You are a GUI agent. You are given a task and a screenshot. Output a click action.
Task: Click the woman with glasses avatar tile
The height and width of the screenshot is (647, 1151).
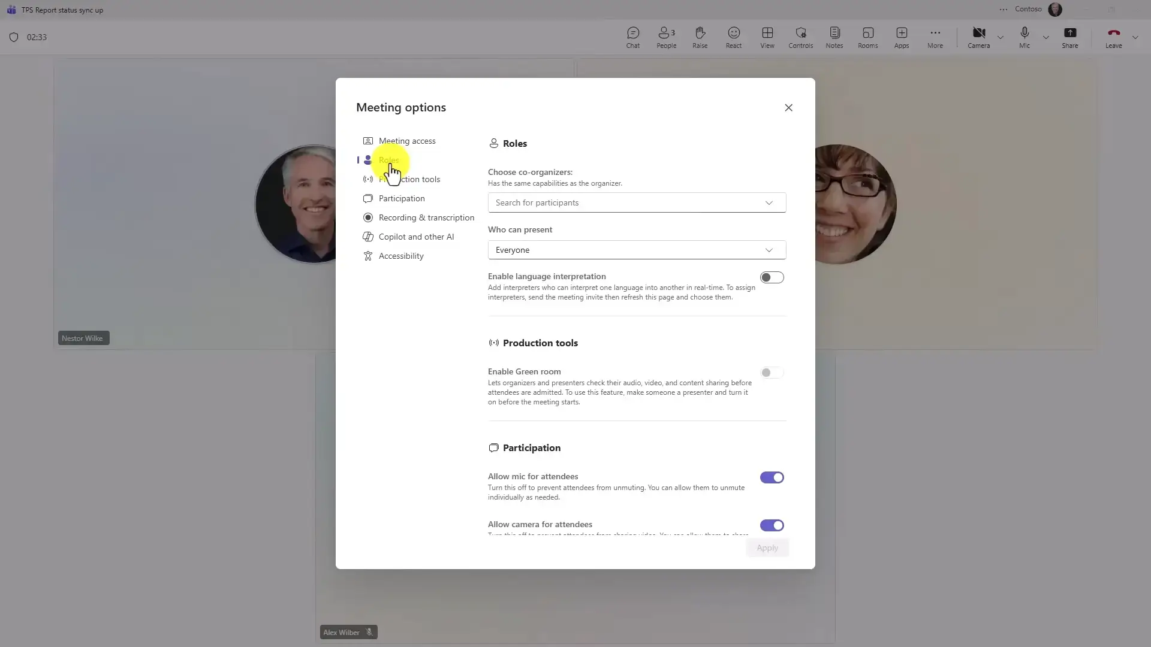[856, 204]
